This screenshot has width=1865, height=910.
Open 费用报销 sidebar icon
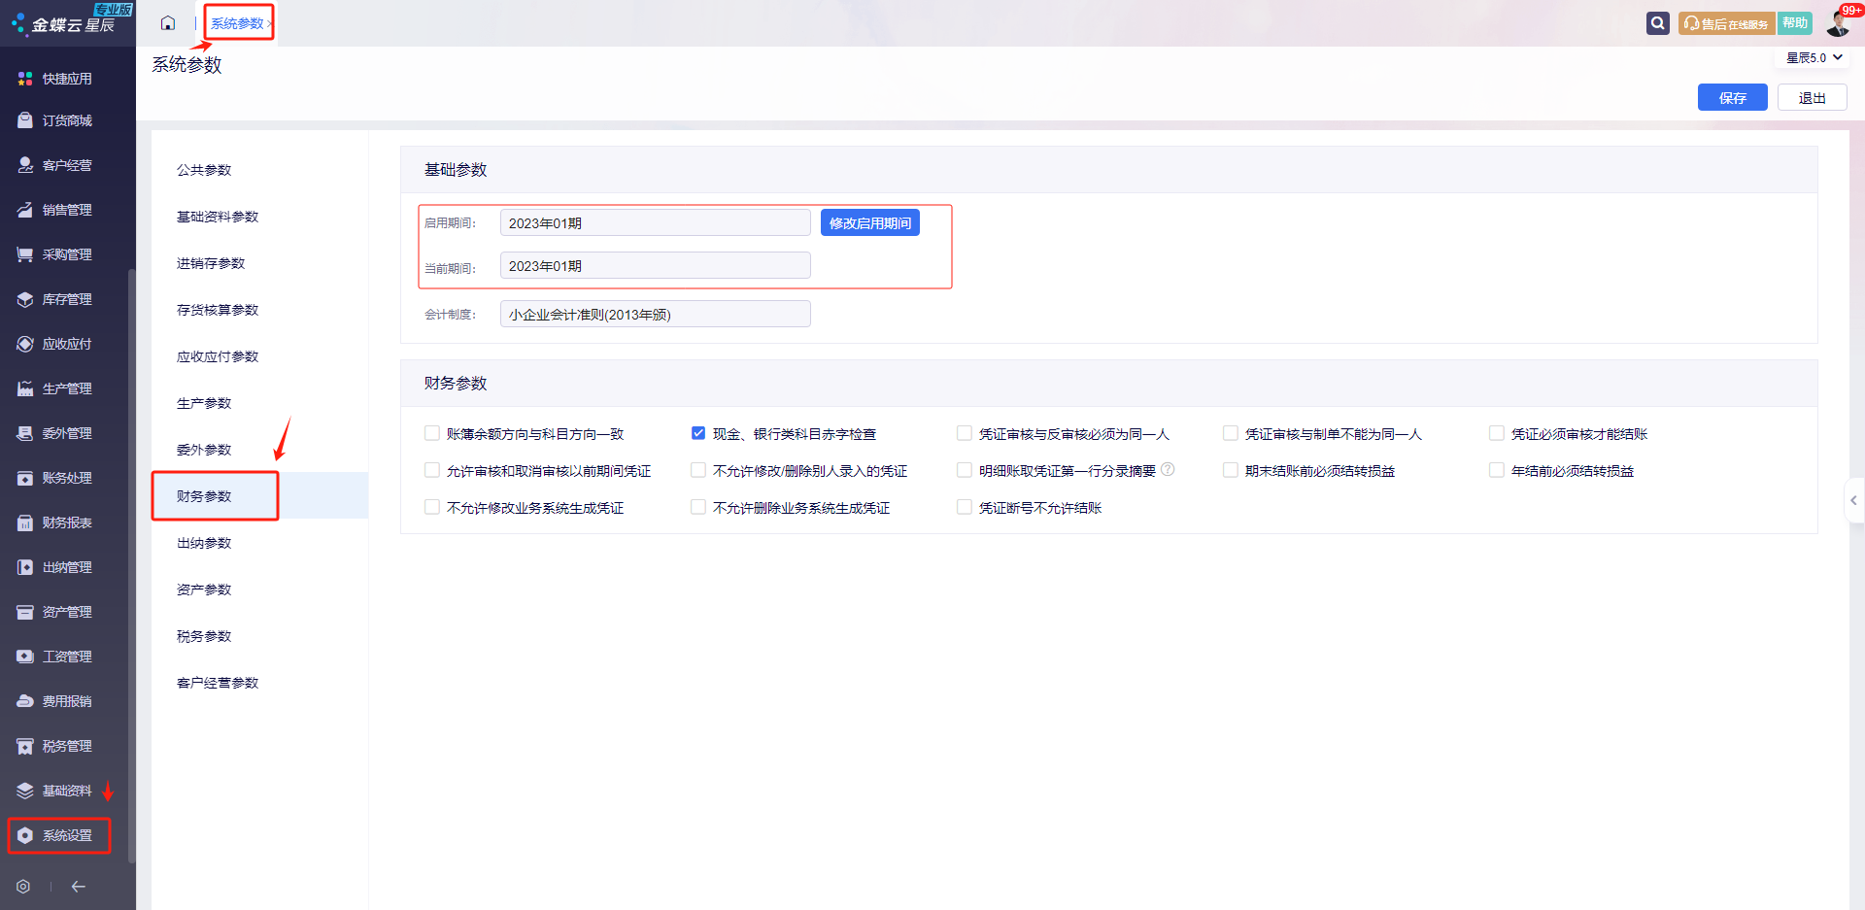click(x=25, y=701)
